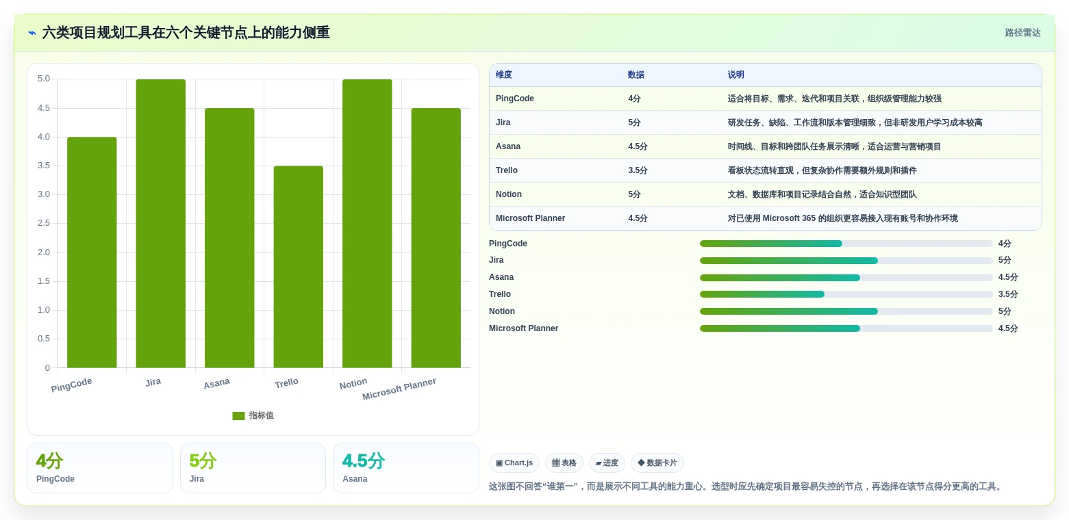Click the Notion bar in the chart
The height and width of the screenshot is (520, 1069).
(367, 224)
